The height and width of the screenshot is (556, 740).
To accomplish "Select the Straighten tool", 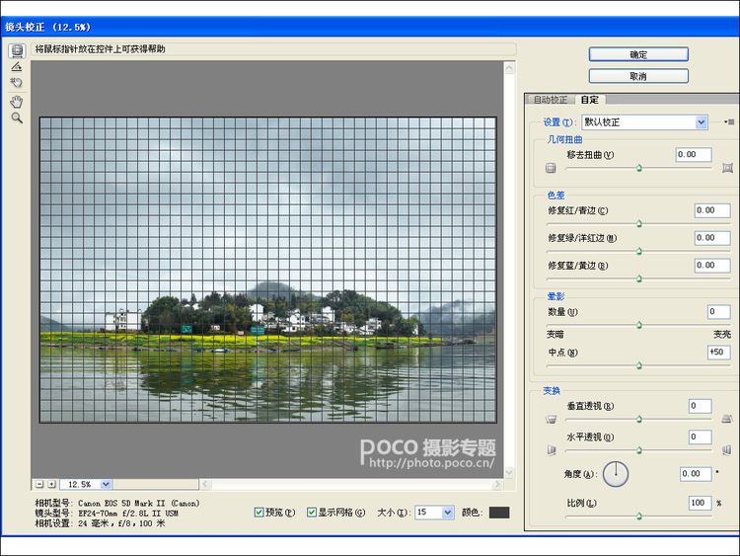I will pos(17,66).
